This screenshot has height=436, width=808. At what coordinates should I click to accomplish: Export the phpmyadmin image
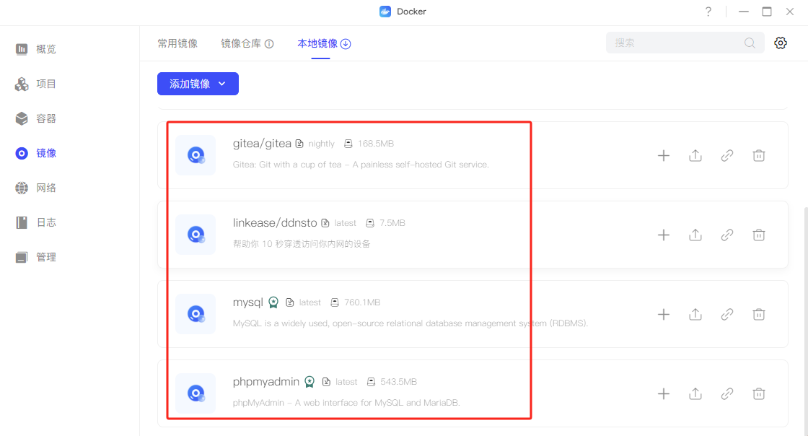pos(695,393)
